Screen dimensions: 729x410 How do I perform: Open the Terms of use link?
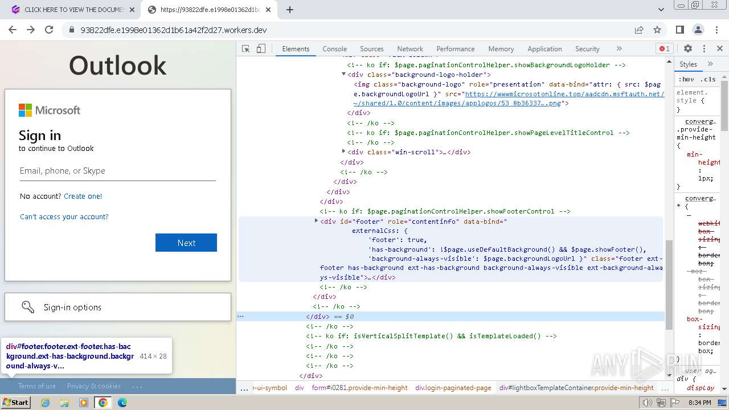pyautogui.click(x=37, y=386)
